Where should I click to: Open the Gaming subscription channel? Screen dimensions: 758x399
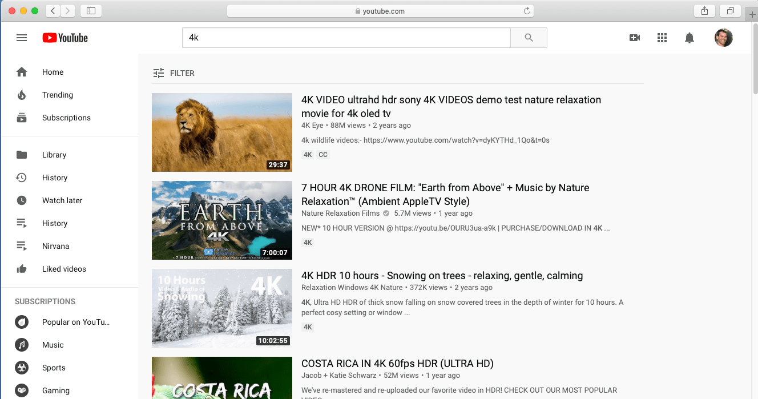pyautogui.click(x=55, y=390)
